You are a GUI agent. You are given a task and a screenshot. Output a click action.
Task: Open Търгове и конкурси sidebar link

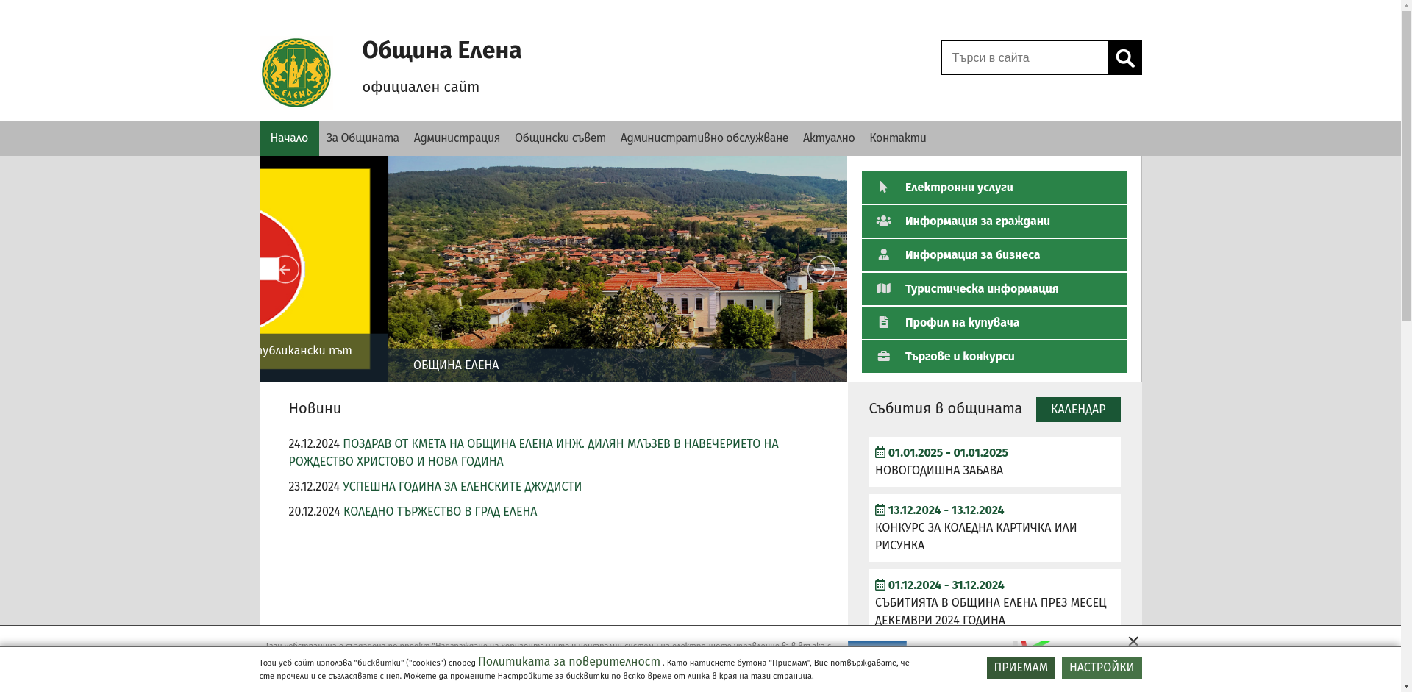pyautogui.click(x=994, y=357)
